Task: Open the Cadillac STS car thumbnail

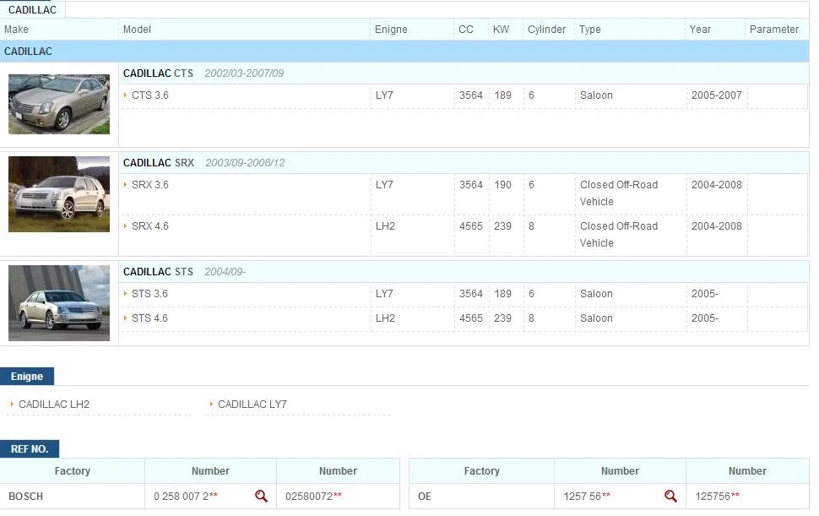Action: [x=59, y=303]
